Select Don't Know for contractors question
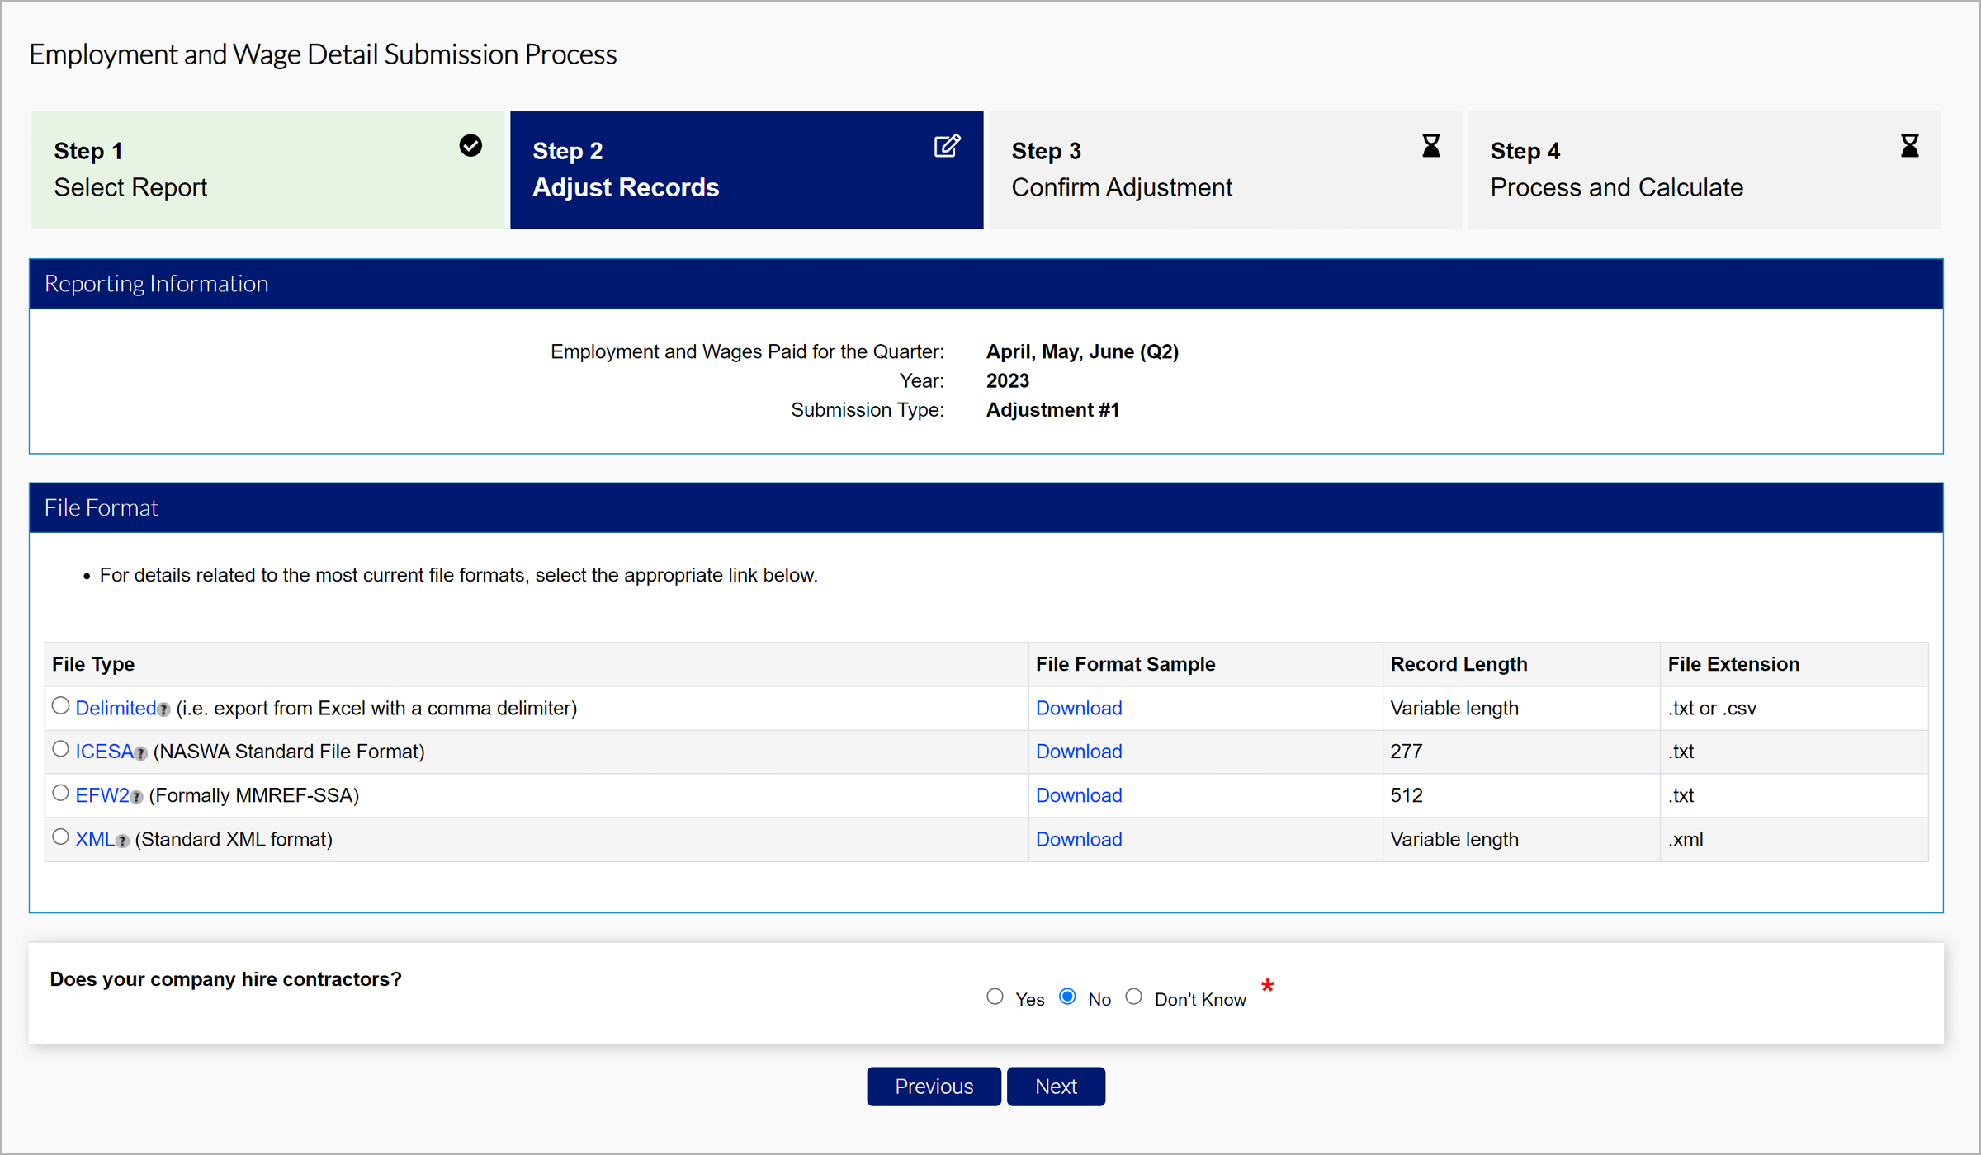This screenshot has width=1981, height=1155. click(1134, 997)
